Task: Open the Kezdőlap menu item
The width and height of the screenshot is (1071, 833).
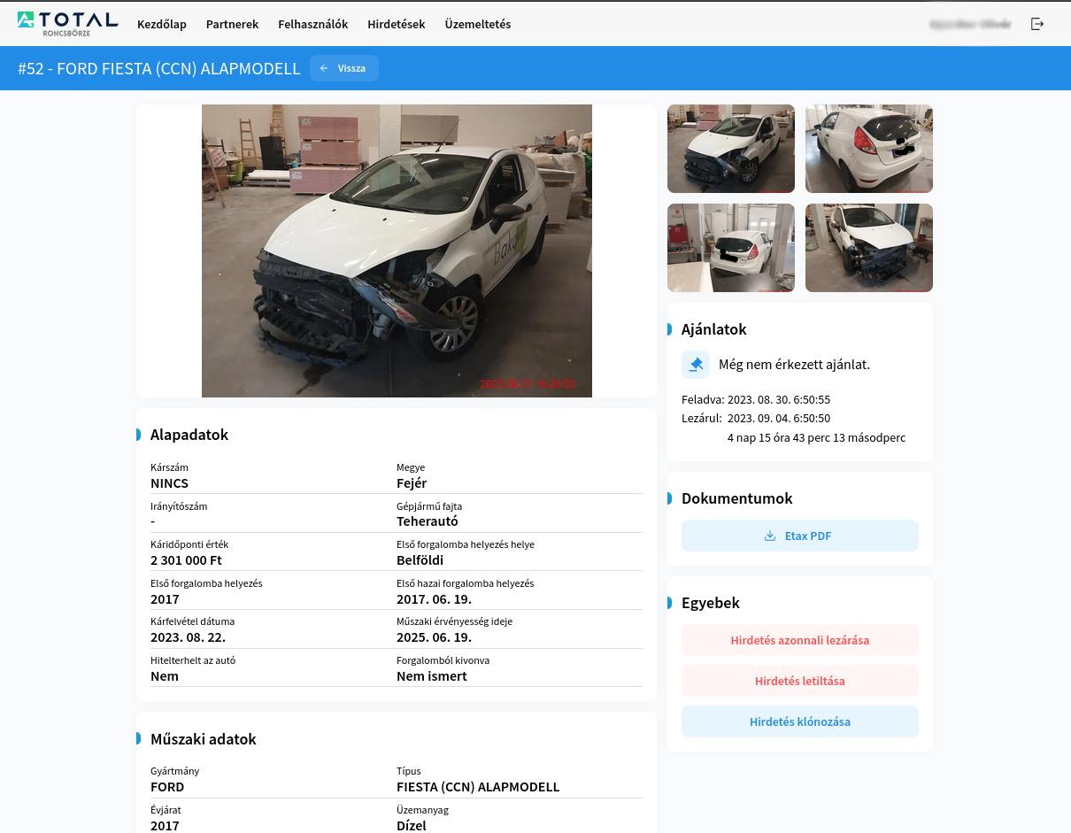Action: (x=162, y=24)
